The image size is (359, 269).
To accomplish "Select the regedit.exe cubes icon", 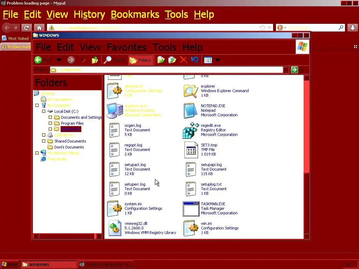I will pyautogui.click(x=191, y=130).
